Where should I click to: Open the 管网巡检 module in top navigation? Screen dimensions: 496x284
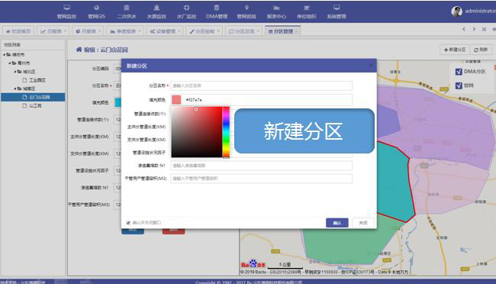tap(246, 11)
